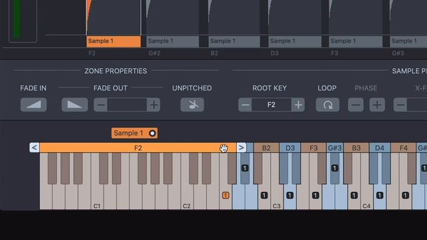The width and height of the screenshot is (427, 240).
Task: Click the root badge on D4 key
Action: (x=380, y=195)
